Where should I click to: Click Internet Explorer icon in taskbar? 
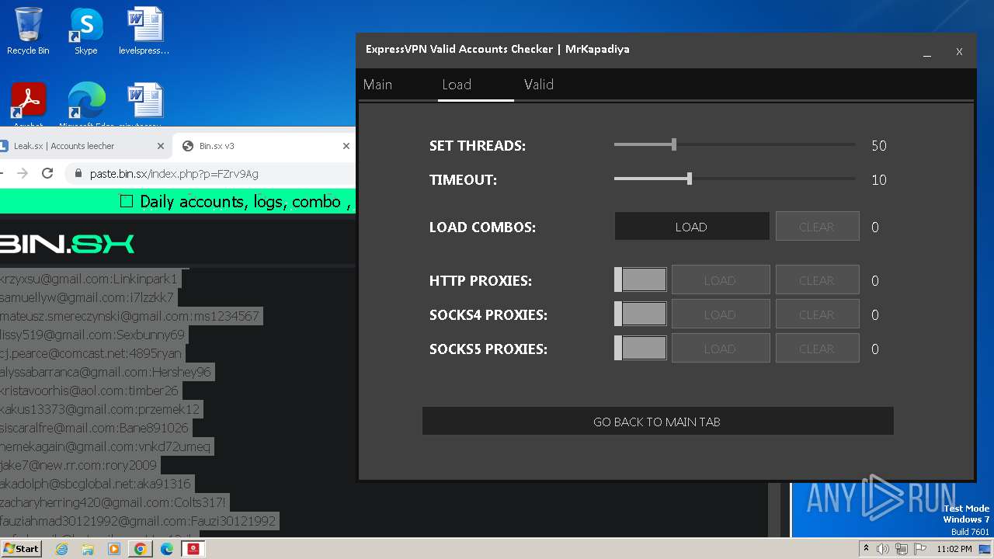pyautogui.click(x=61, y=549)
